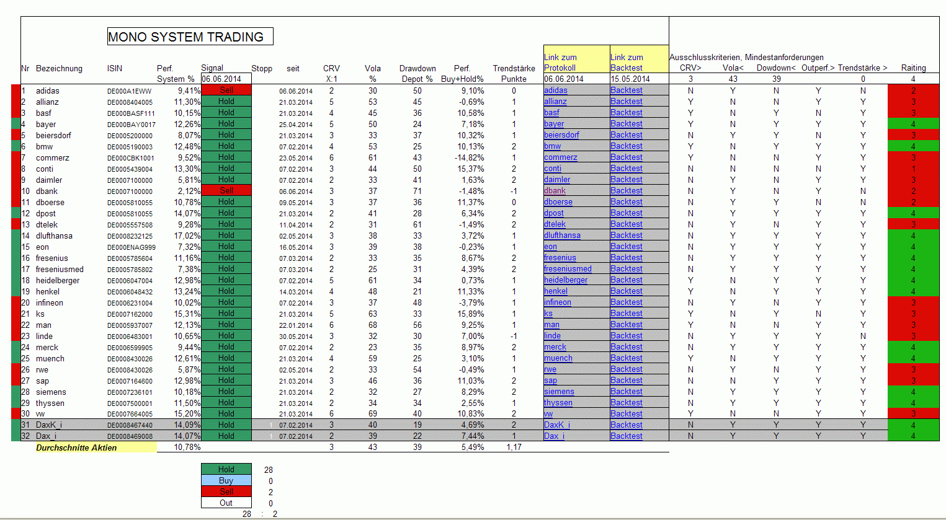The height and width of the screenshot is (520, 946).
Task: Click the 17,02% system performance cell
Action: coord(187,236)
